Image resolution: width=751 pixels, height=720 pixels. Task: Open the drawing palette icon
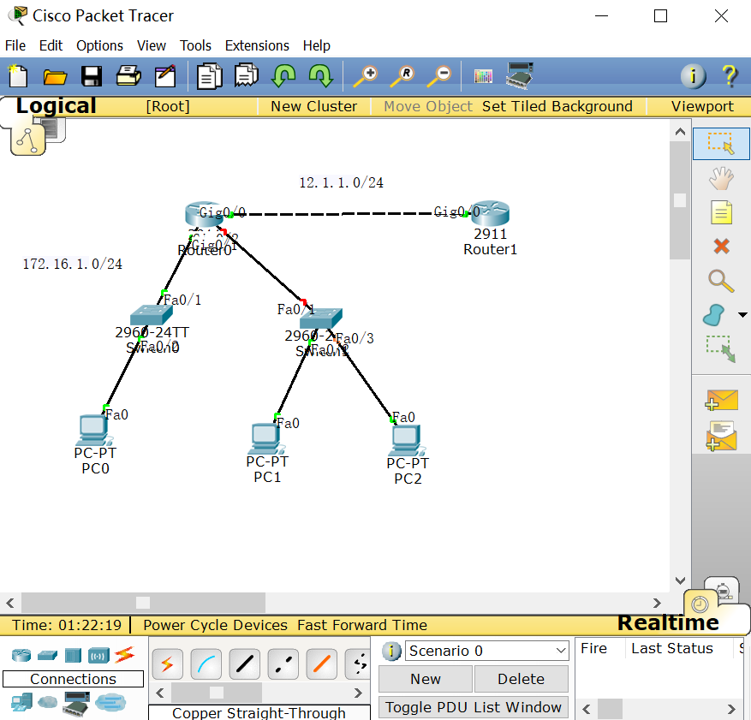click(x=483, y=76)
